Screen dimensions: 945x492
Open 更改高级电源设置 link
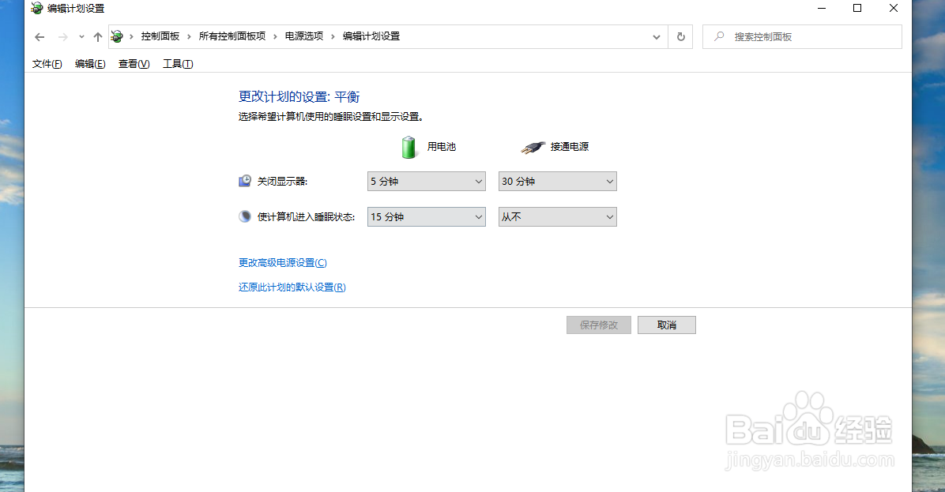[280, 262]
